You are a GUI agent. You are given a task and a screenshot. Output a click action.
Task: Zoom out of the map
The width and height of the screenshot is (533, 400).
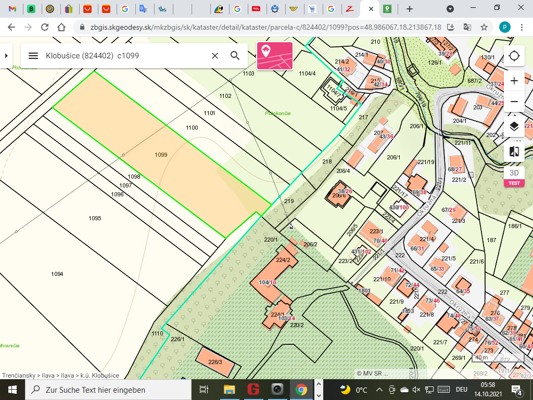coord(514,101)
